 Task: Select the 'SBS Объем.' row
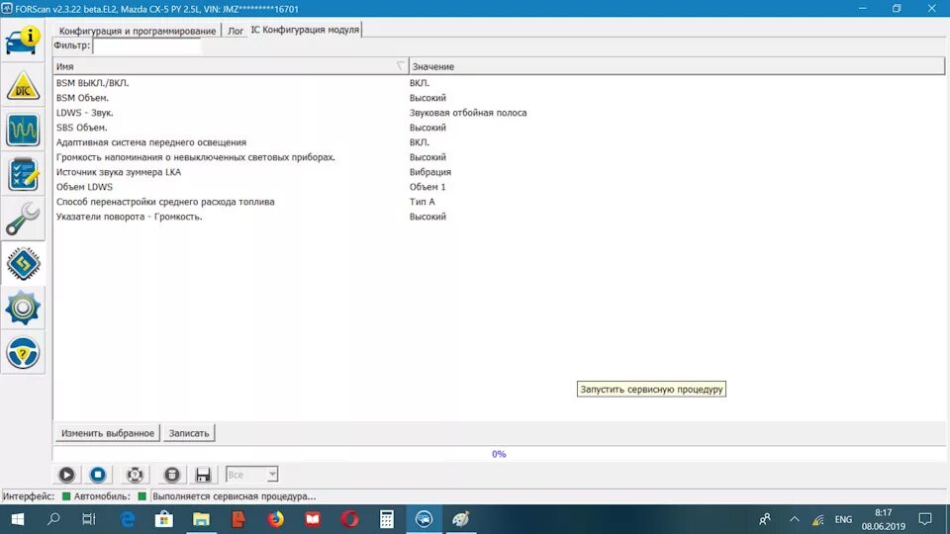pyautogui.click(x=499, y=128)
